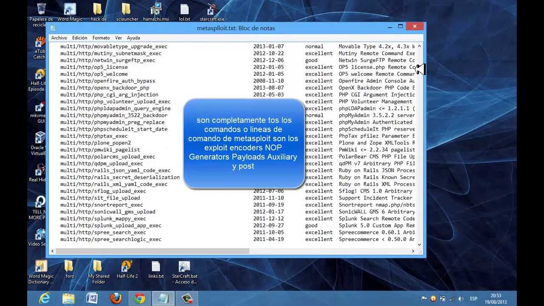
Task: Click the text multi/http/spree_searchlogic_exec
Action: coord(110,239)
